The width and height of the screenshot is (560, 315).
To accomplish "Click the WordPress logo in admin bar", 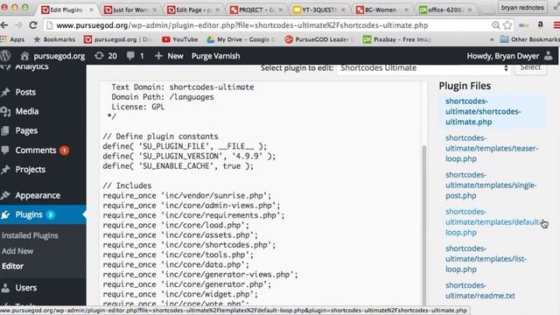I will click(x=5, y=56).
